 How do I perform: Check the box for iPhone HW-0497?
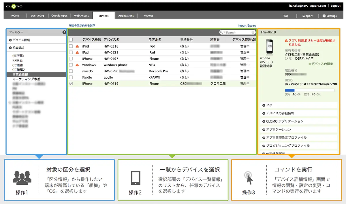click(71, 59)
